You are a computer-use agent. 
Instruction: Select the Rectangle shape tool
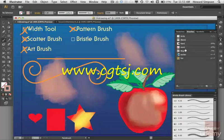(9, 36)
